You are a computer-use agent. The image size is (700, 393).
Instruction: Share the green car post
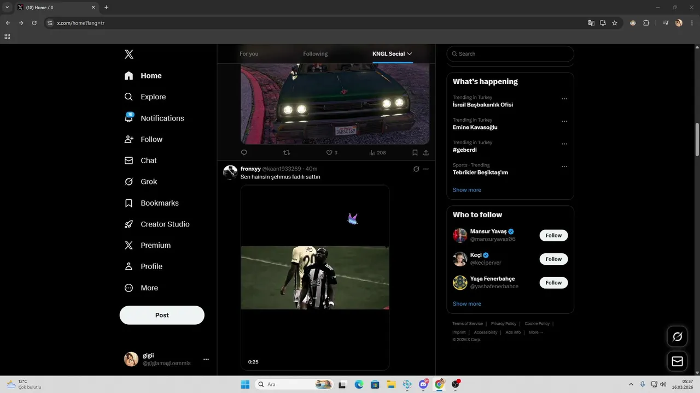coord(426,153)
